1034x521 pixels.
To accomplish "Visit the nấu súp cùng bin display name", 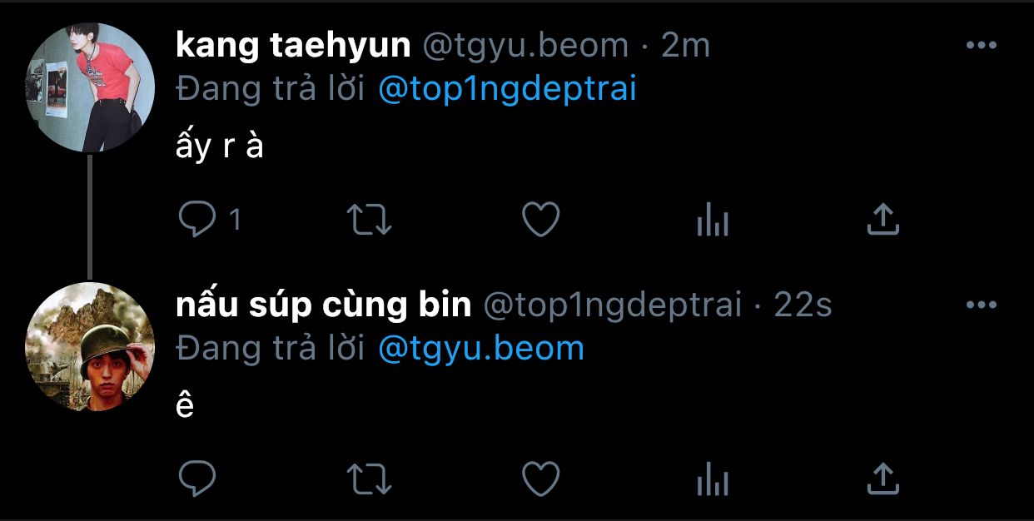I will point(324,305).
